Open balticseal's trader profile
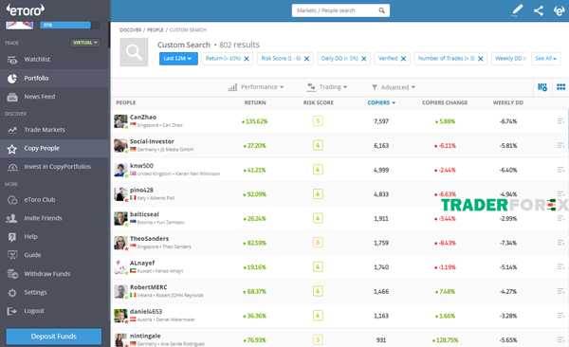 pyautogui.click(x=144, y=214)
